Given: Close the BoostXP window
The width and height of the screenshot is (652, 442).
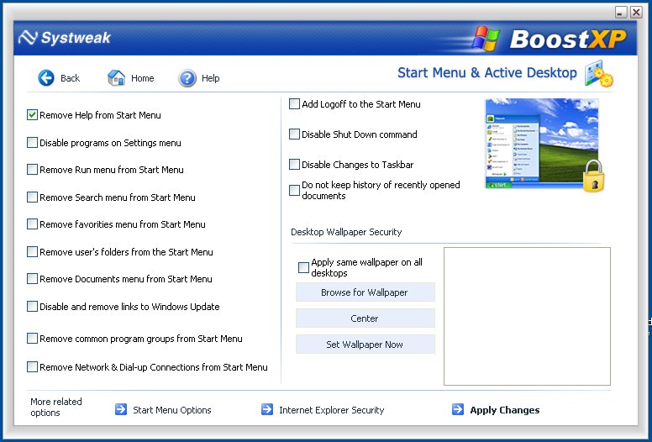Looking at the screenshot, I should click(x=636, y=13).
